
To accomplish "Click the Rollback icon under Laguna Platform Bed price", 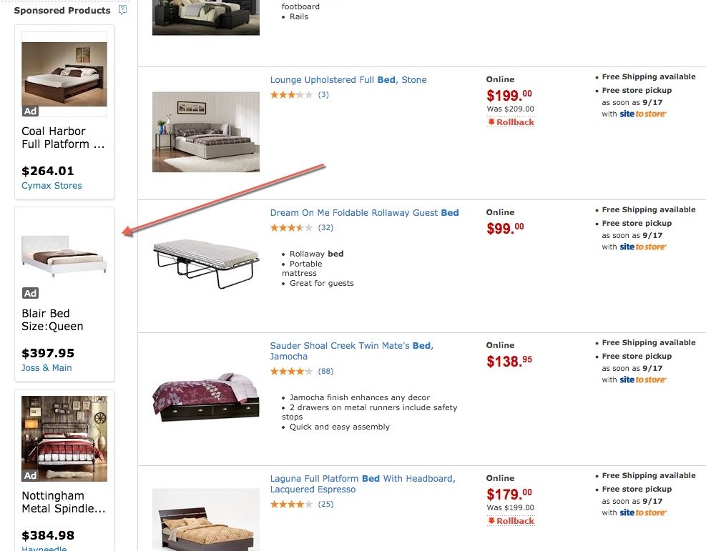I will point(510,520).
